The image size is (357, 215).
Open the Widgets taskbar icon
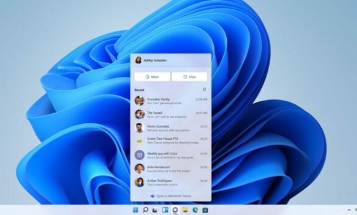[165, 210]
